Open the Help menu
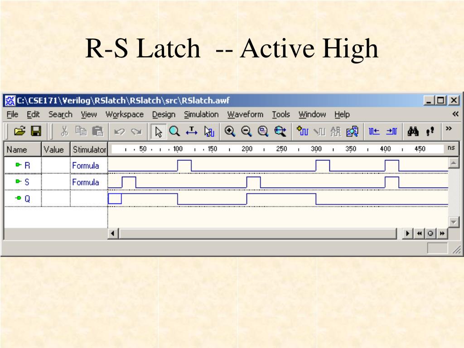 [342, 114]
